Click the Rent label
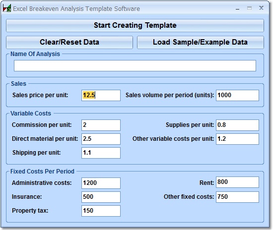This screenshot has width=273, height=231. (206, 183)
